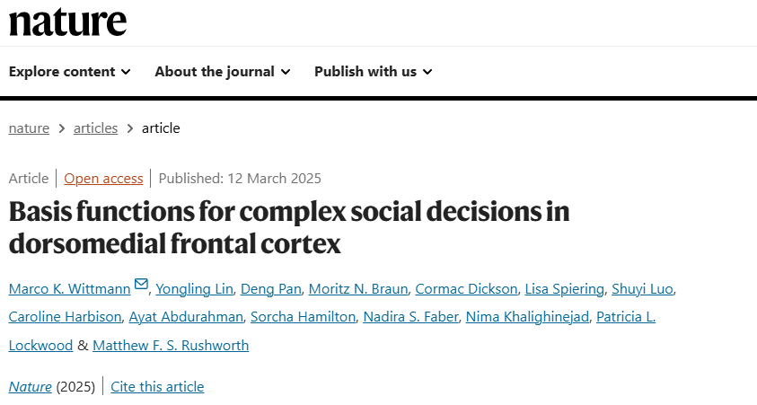The image size is (757, 405).
Task: Select author Deng Pan
Action: click(x=271, y=288)
